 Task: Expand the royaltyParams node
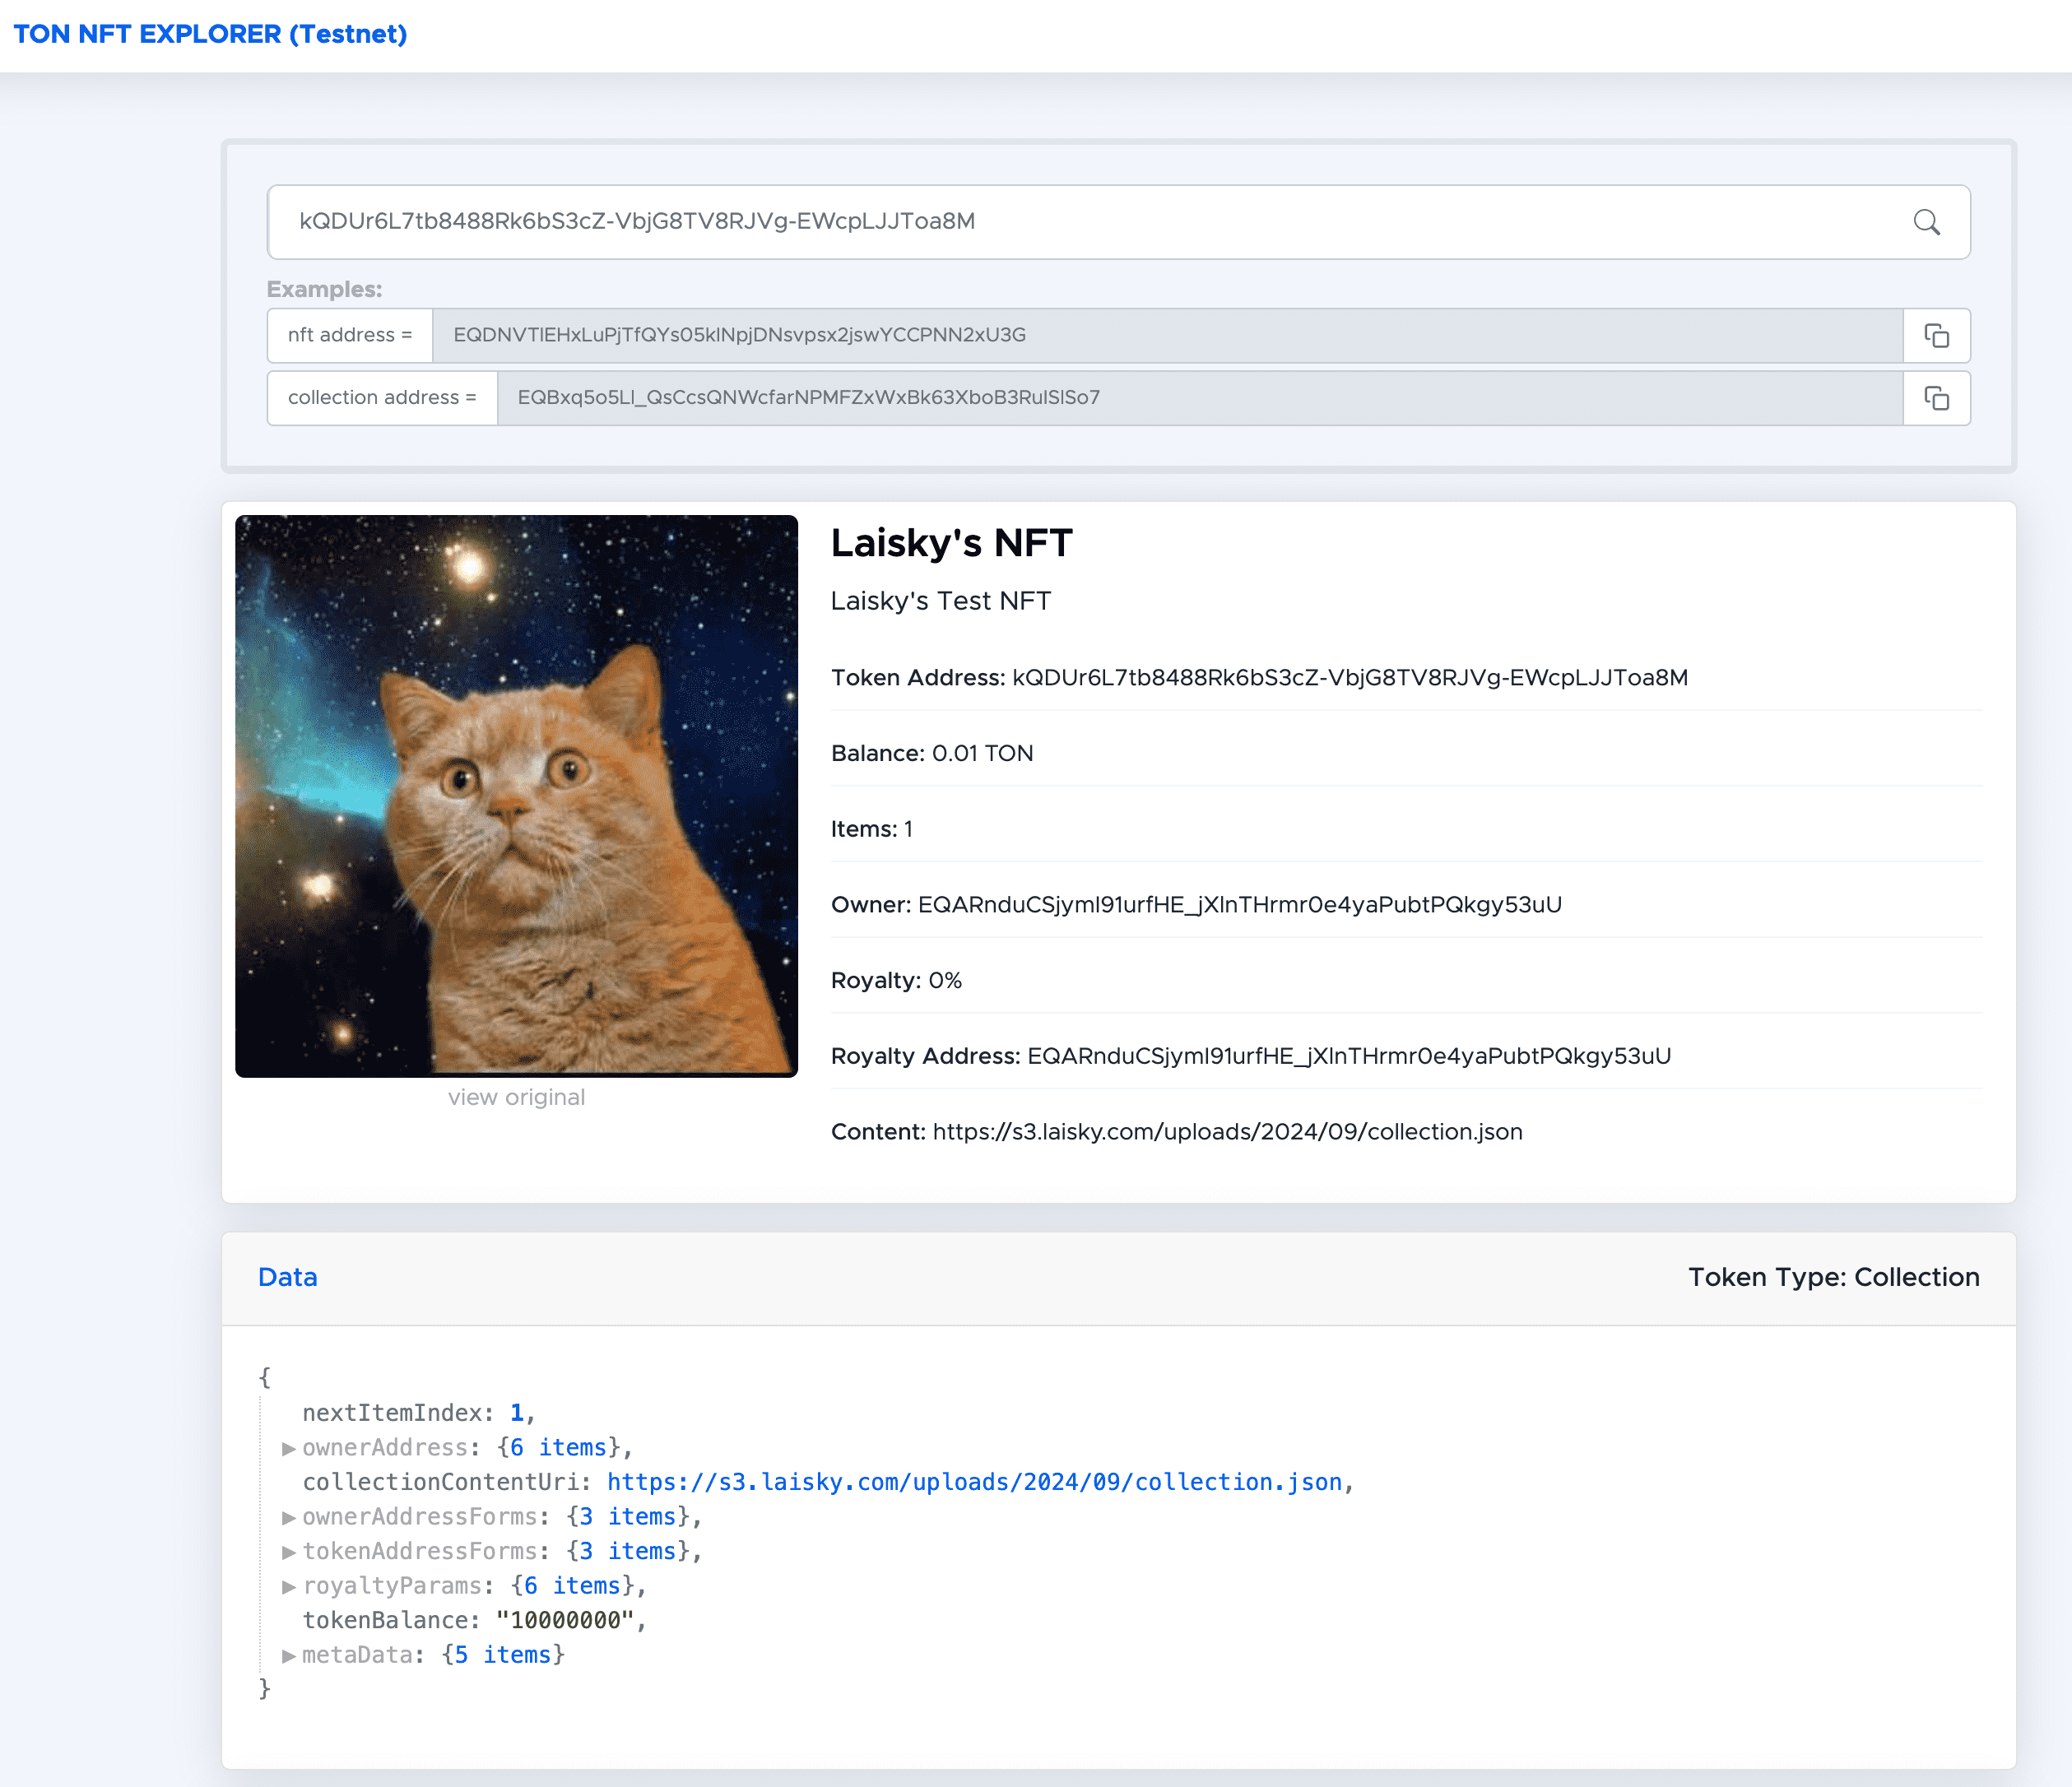[288, 1586]
